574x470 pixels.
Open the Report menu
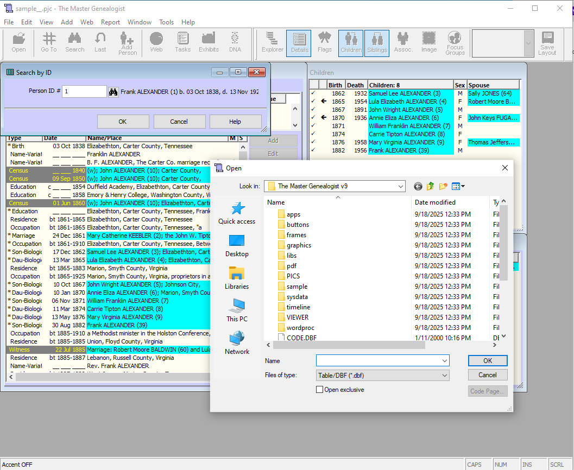pyautogui.click(x=110, y=22)
